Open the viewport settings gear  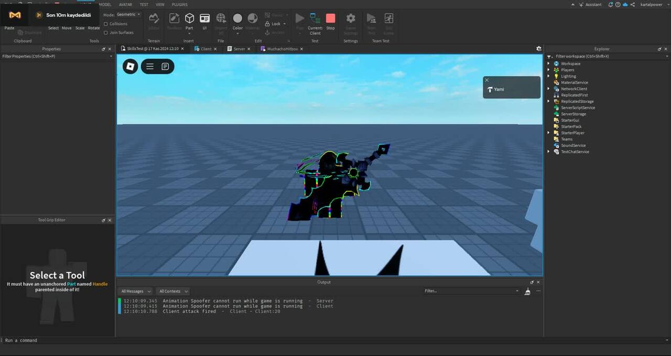[538, 49]
